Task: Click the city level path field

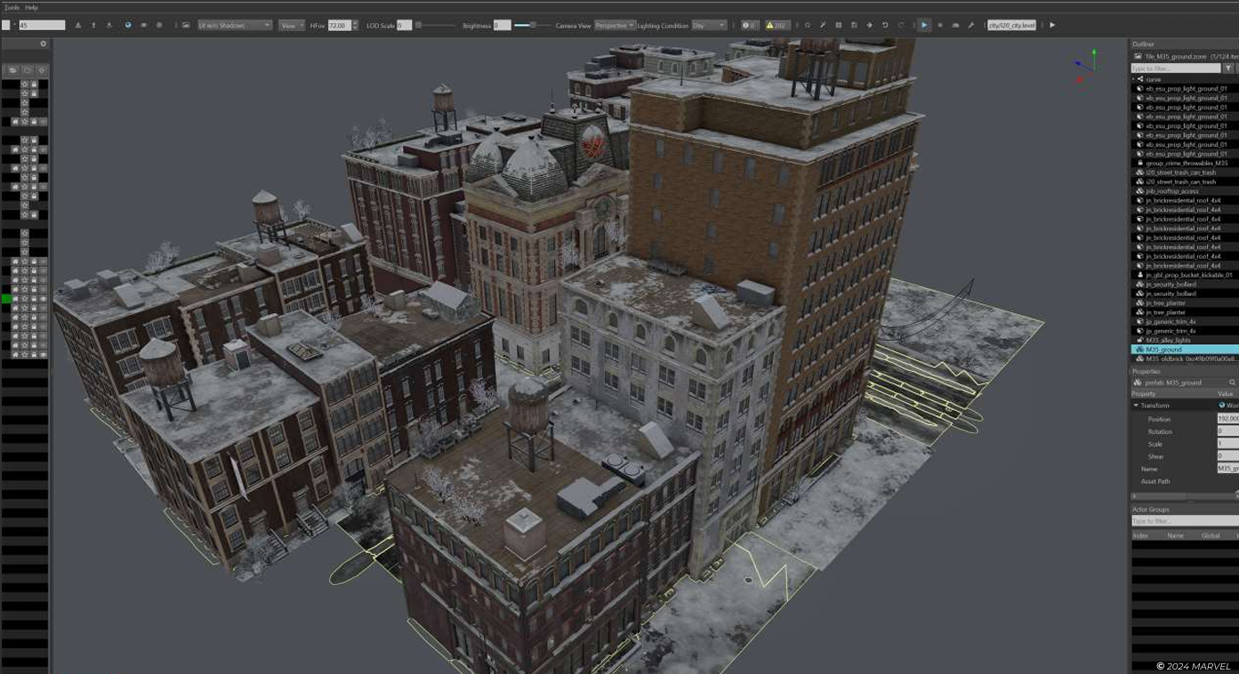Action: [1012, 26]
